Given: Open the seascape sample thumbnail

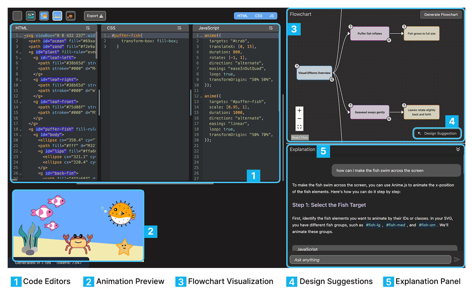Looking at the screenshot, I should coord(31,16).
